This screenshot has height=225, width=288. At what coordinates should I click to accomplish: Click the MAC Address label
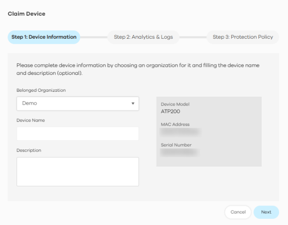pyautogui.click(x=175, y=125)
